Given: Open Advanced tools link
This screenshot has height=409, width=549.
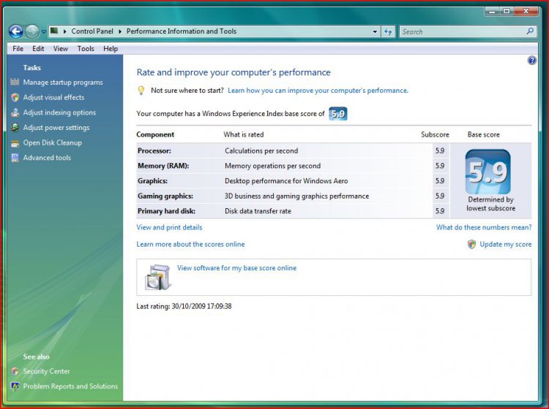Looking at the screenshot, I should point(47,158).
